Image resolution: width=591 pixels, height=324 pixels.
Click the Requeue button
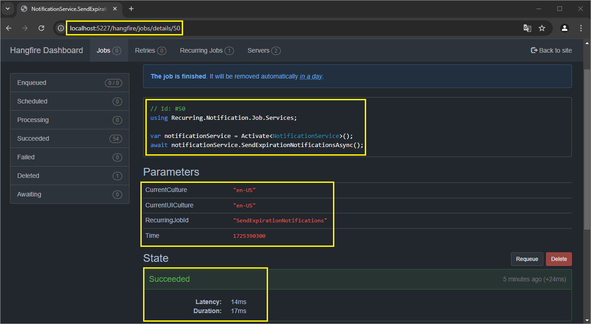[527, 259]
